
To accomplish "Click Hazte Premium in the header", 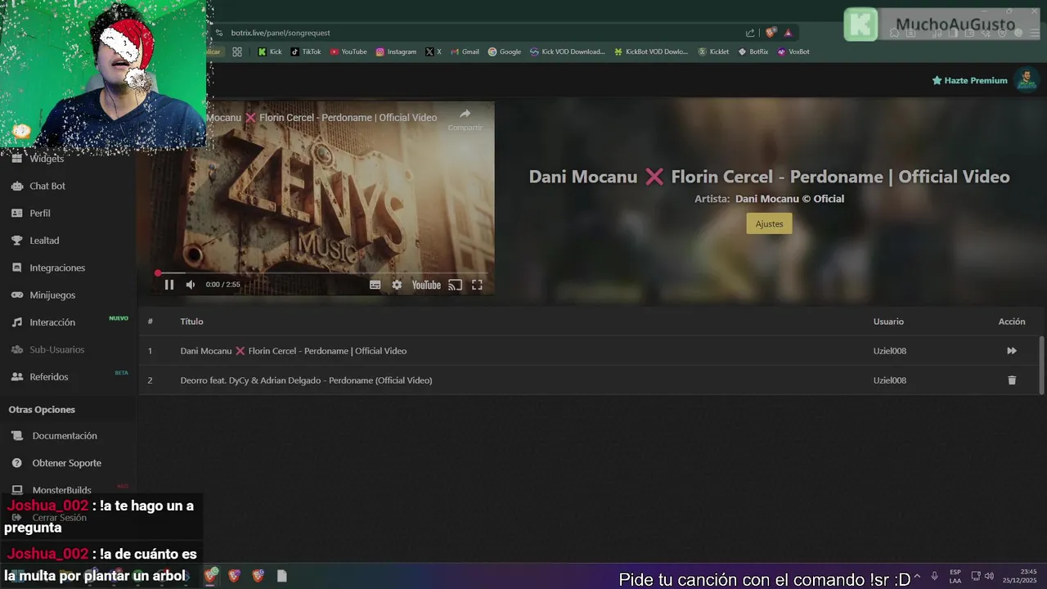I will (970, 80).
